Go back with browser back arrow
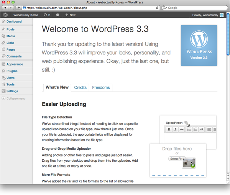 [x=5, y=8]
